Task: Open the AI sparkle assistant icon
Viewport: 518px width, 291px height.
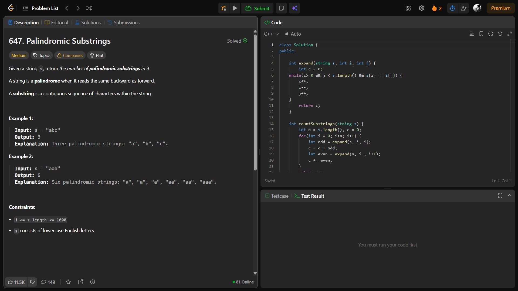Action: [294, 8]
